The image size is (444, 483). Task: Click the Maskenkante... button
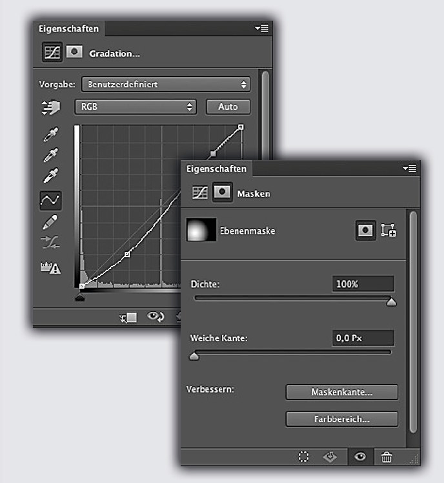(342, 392)
